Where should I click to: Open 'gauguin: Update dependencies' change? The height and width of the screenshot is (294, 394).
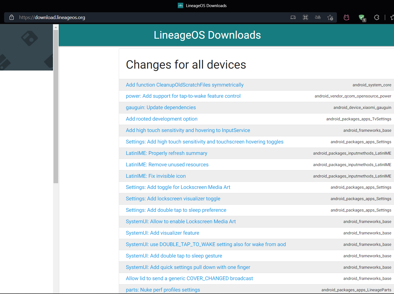[x=161, y=108]
